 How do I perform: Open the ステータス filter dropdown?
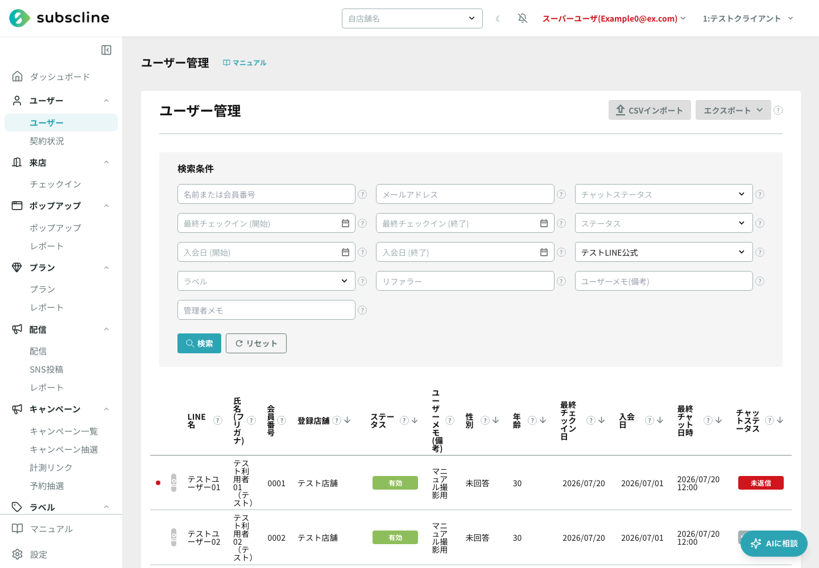pyautogui.click(x=664, y=223)
